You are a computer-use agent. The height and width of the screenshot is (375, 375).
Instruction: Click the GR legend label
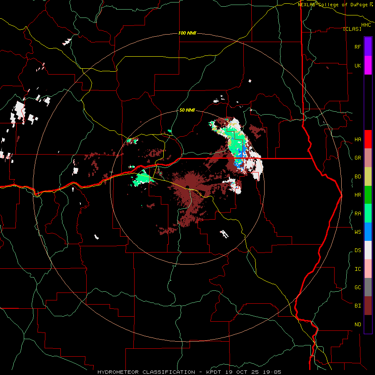coord(357,158)
